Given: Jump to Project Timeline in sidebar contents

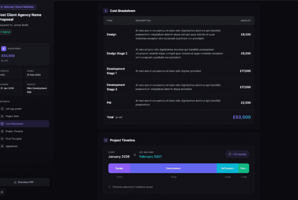Looking at the screenshot, I should [15, 131].
